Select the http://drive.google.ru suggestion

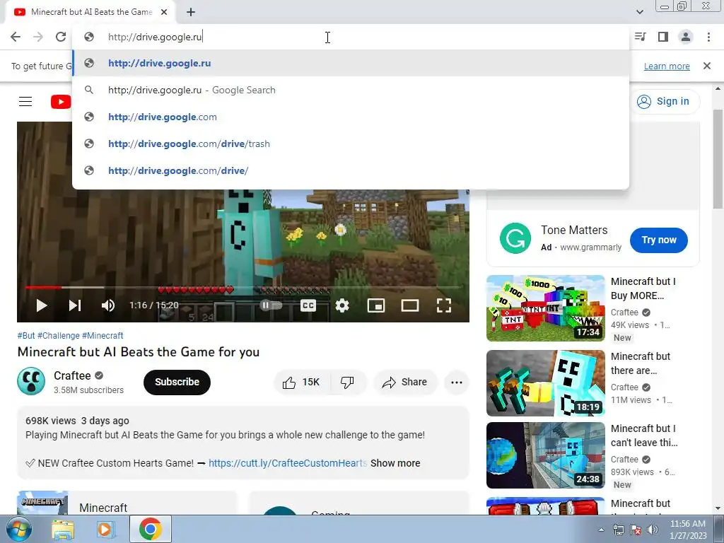tap(351, 63)
